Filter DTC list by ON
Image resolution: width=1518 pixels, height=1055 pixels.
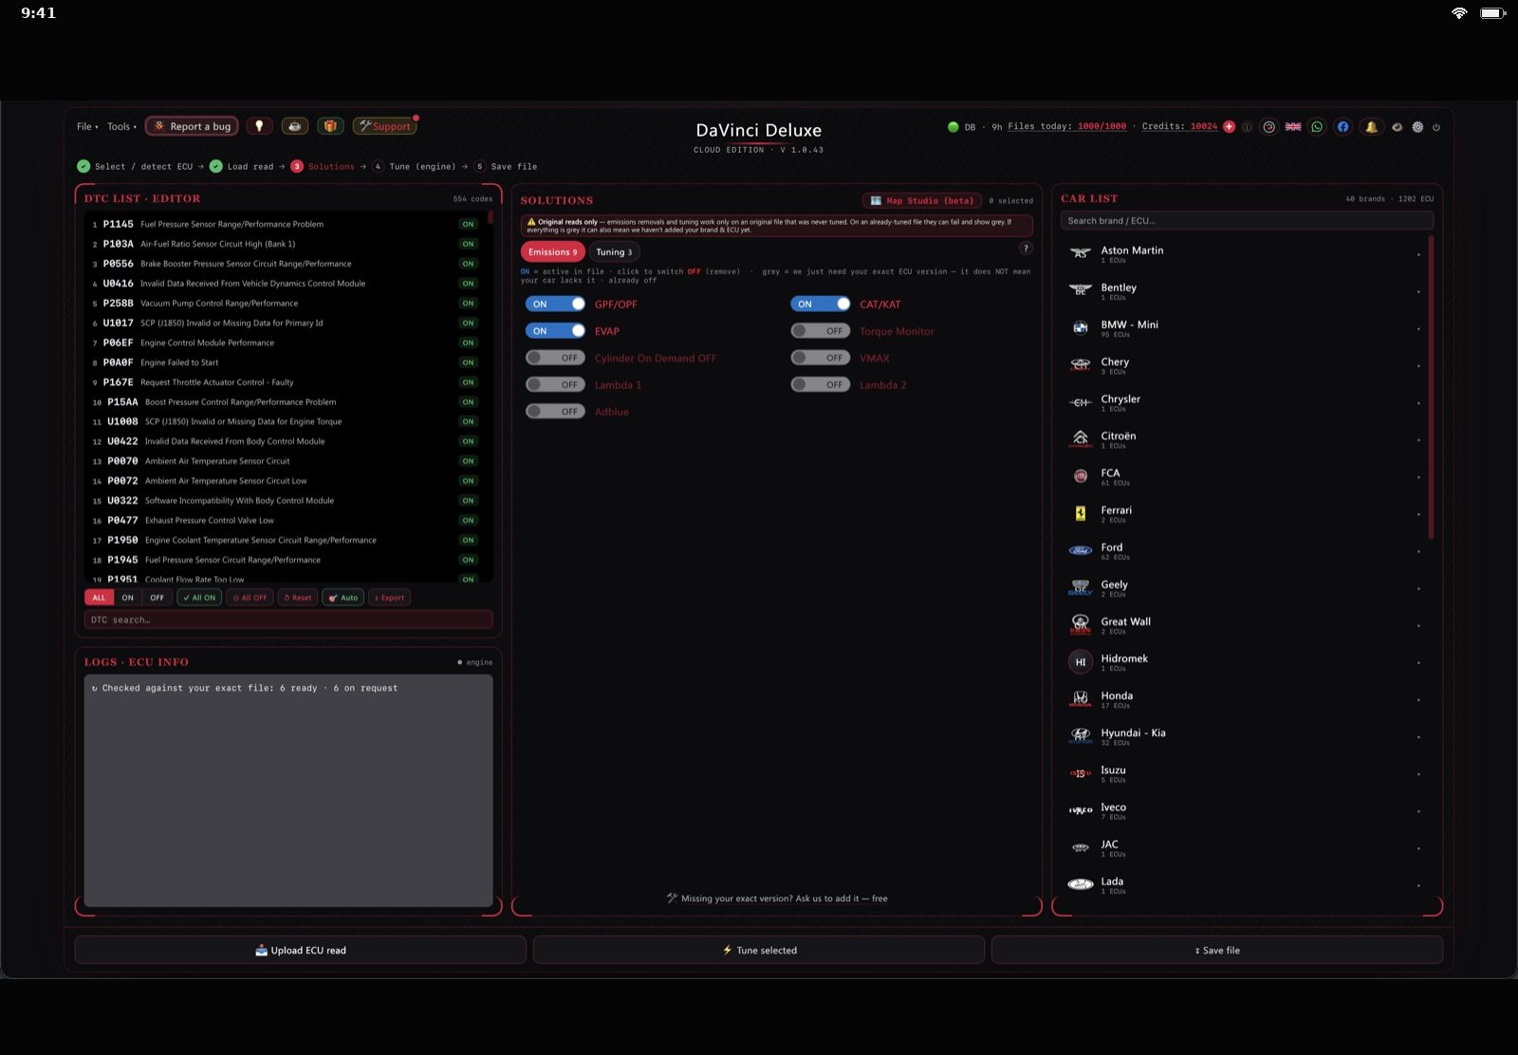click(x=127, y=598)
